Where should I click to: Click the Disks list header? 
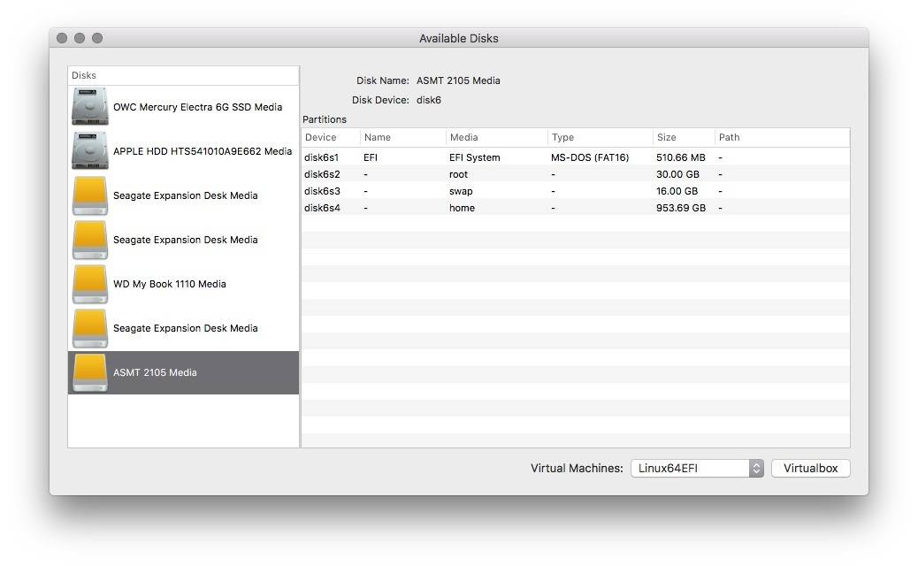pos(183,75)
